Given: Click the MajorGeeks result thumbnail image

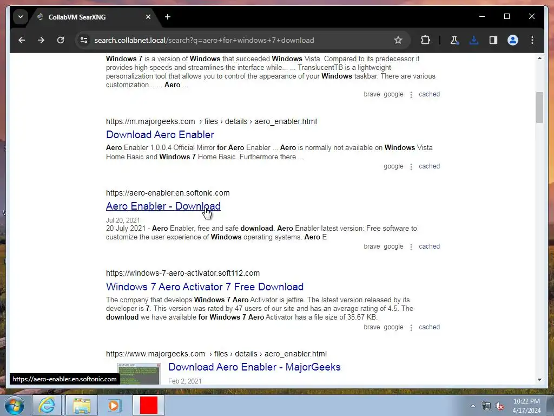Looking at the screenshot, I should click(138, 374).
